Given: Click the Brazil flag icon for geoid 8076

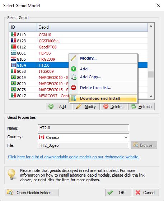Looking at the screenshot, I should point(14,89).
